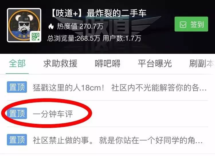
Task: Switch to the 求助救援 tab
Action: [60, 64]
